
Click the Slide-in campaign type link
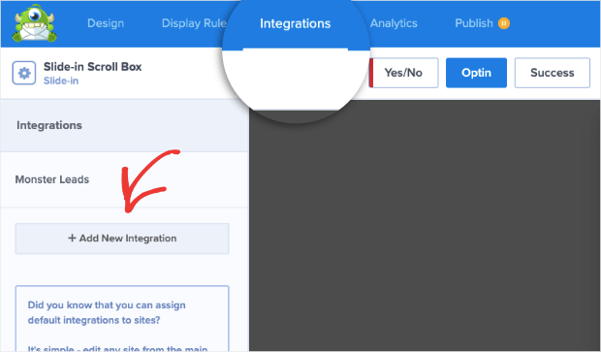61,80
